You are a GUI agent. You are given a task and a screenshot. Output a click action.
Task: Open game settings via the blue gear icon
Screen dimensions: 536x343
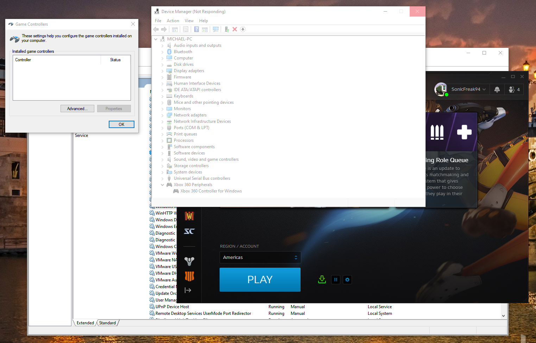pyautogui.click(x=347, y=280)
